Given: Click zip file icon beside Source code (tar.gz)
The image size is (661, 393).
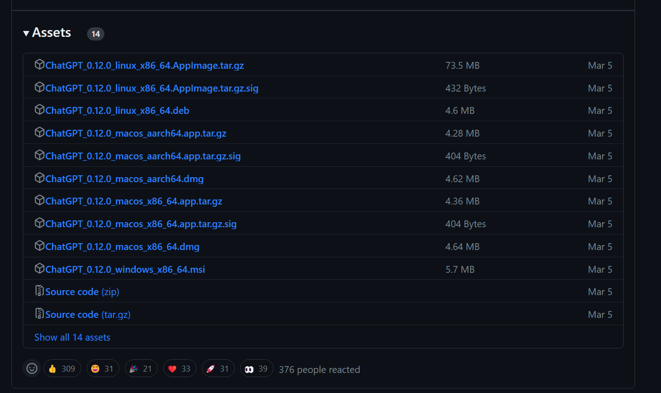Looking at the screenshot, I should tap(40, 313).
